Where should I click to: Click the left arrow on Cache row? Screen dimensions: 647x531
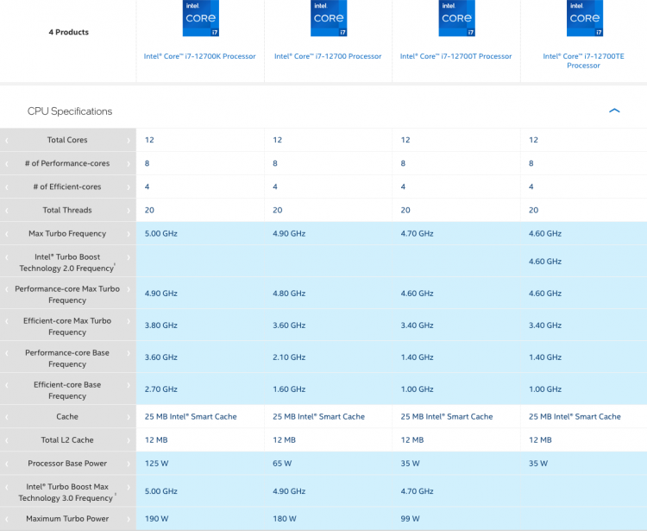tap(6, 416)
